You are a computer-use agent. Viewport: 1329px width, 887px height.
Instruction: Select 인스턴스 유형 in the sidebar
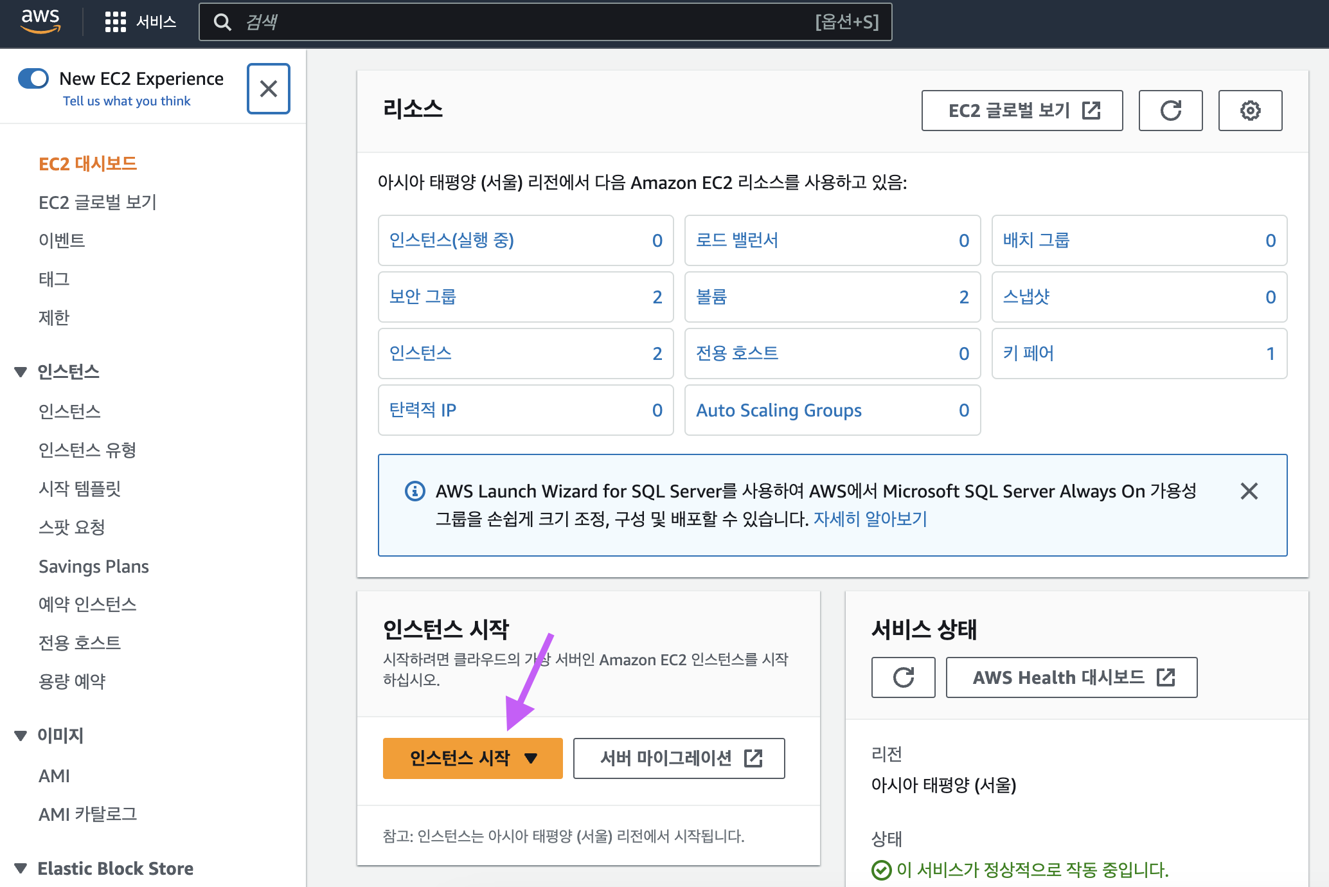(87, 450)
